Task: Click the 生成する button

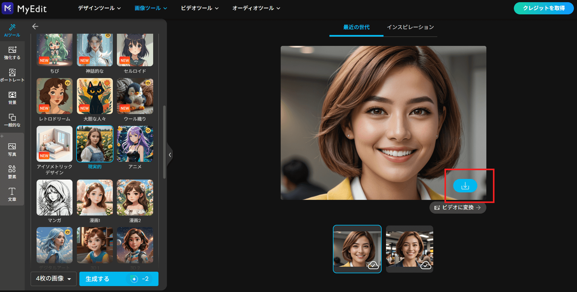Action: 119,279
